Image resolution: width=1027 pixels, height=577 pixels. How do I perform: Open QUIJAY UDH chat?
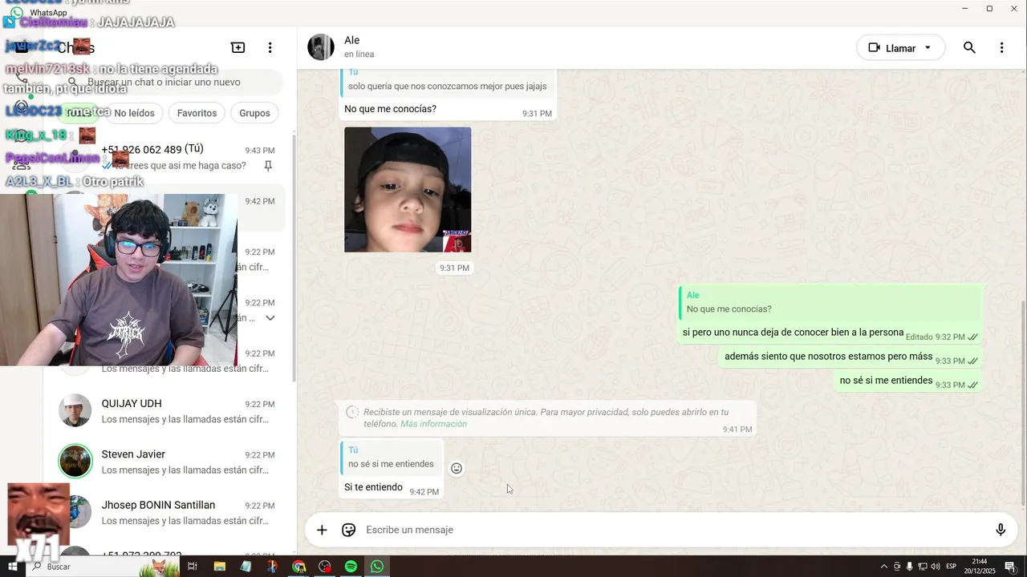pyautogui.click(x=172, y=411)
